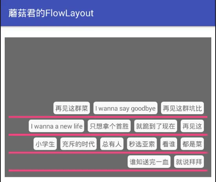Tap the I wanna say goodbye tag

[125, 108]
